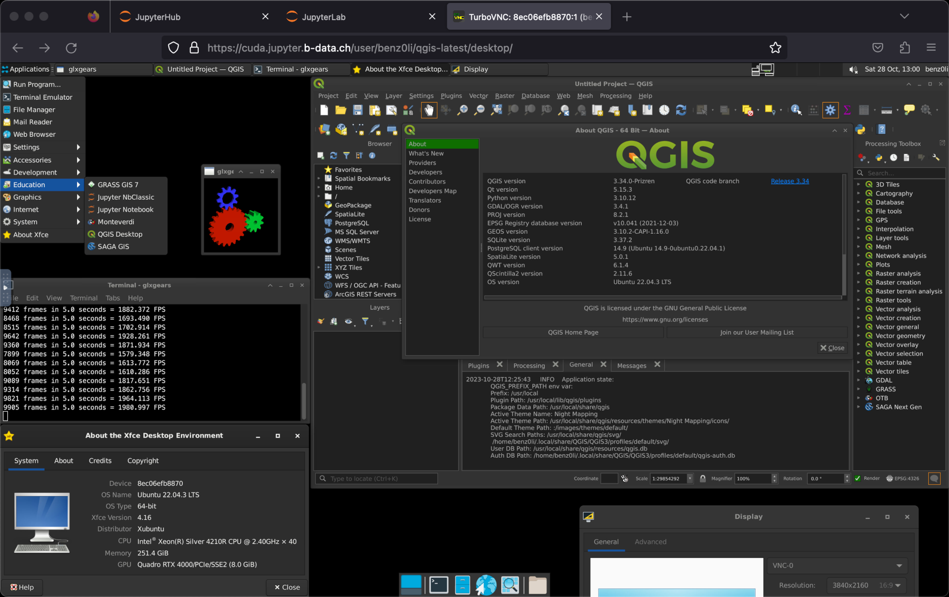The width and height of the screenshot is (949, 597).
Task: Click the Statistical Summary sigma icon
Action: (x=847, y=110)
